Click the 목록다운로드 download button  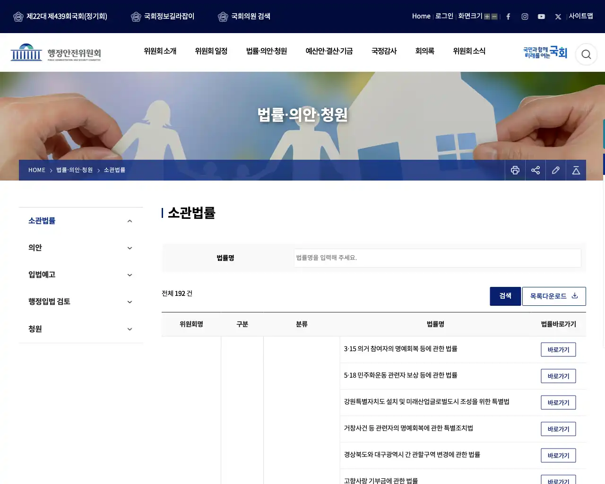click(x=554, y=296)
